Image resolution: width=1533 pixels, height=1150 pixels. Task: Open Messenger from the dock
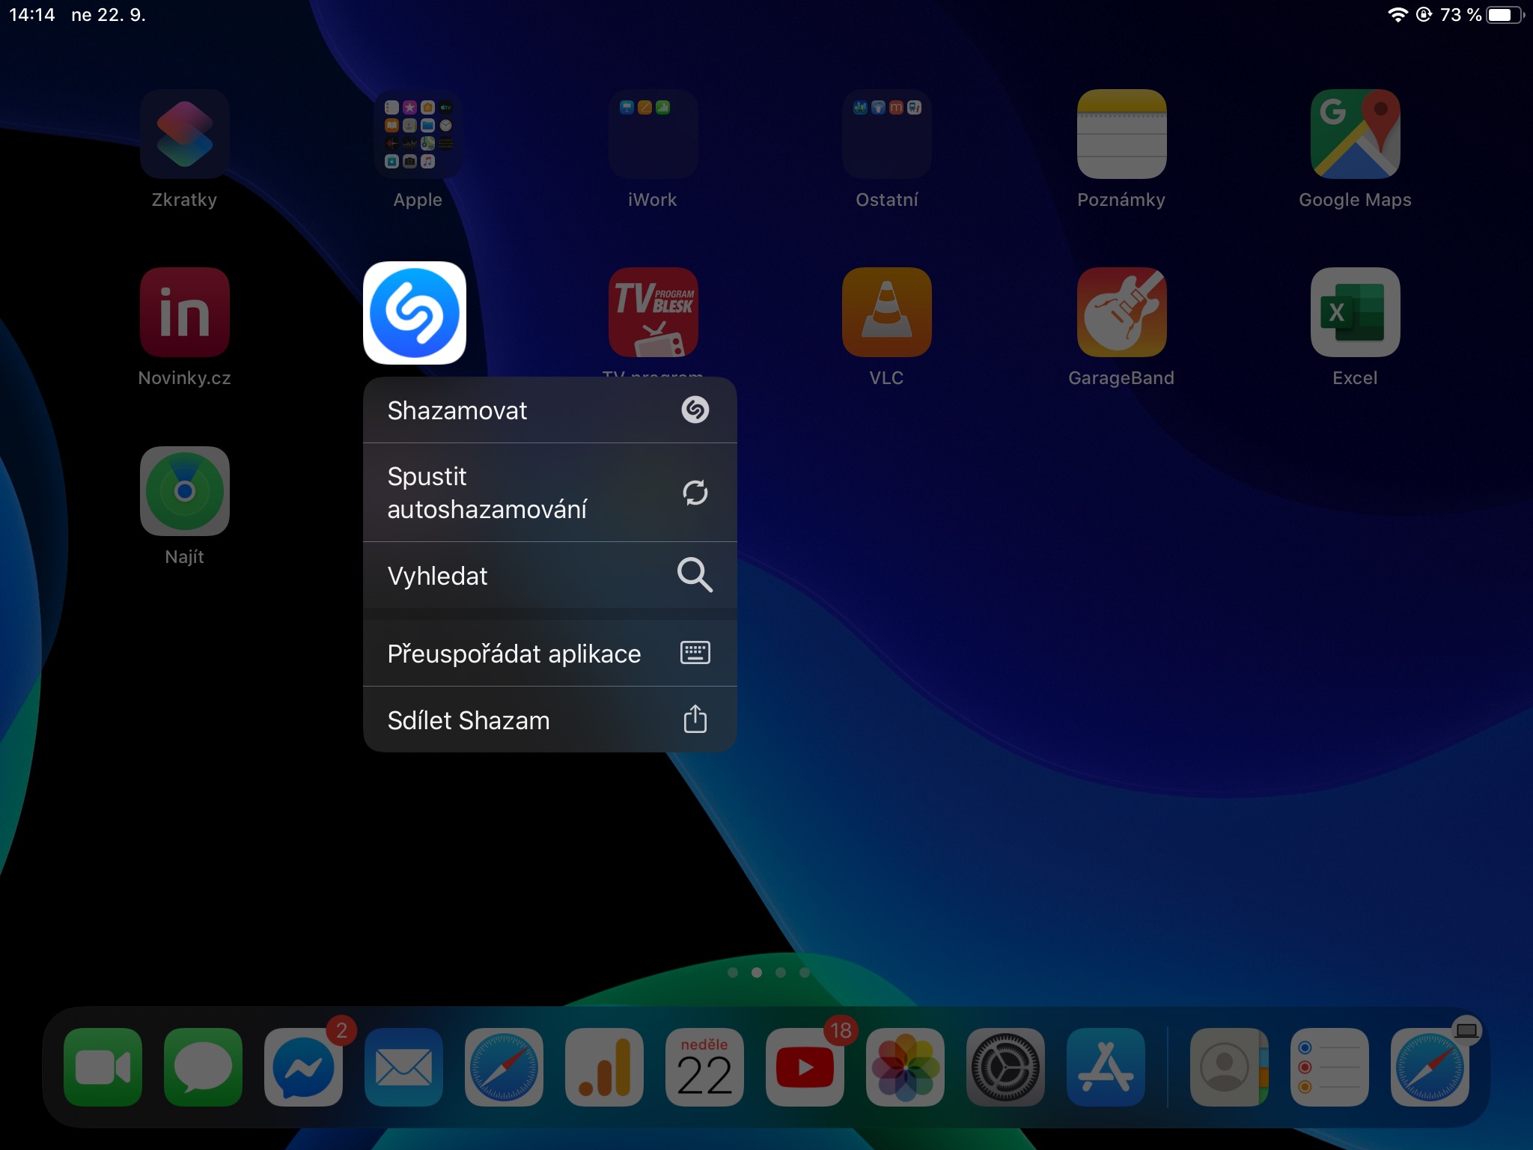pos(303,1067)
